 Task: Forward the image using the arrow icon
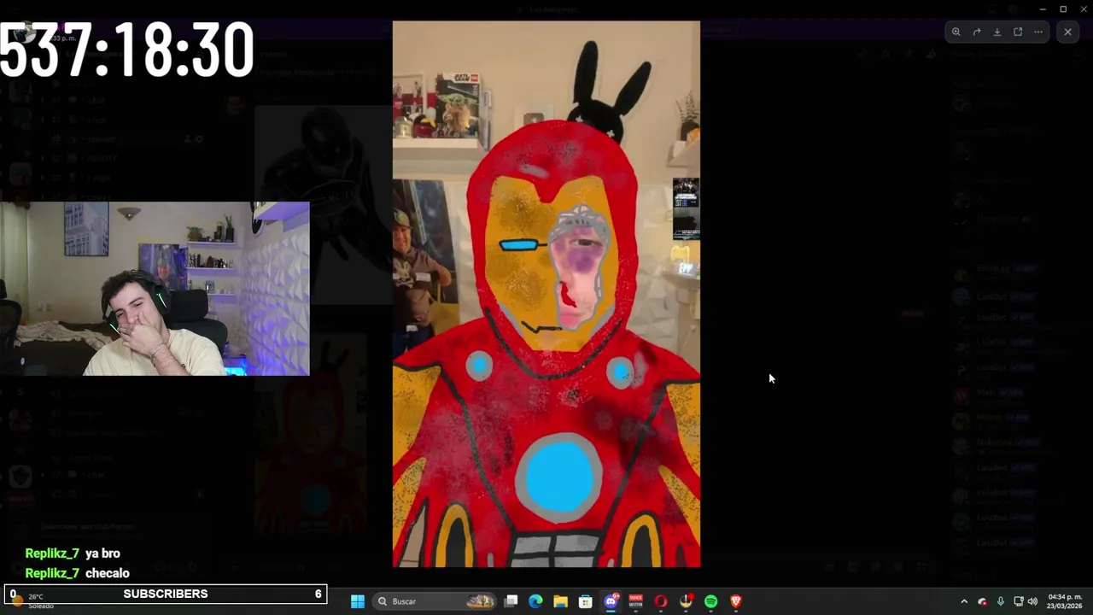[977, 32]
